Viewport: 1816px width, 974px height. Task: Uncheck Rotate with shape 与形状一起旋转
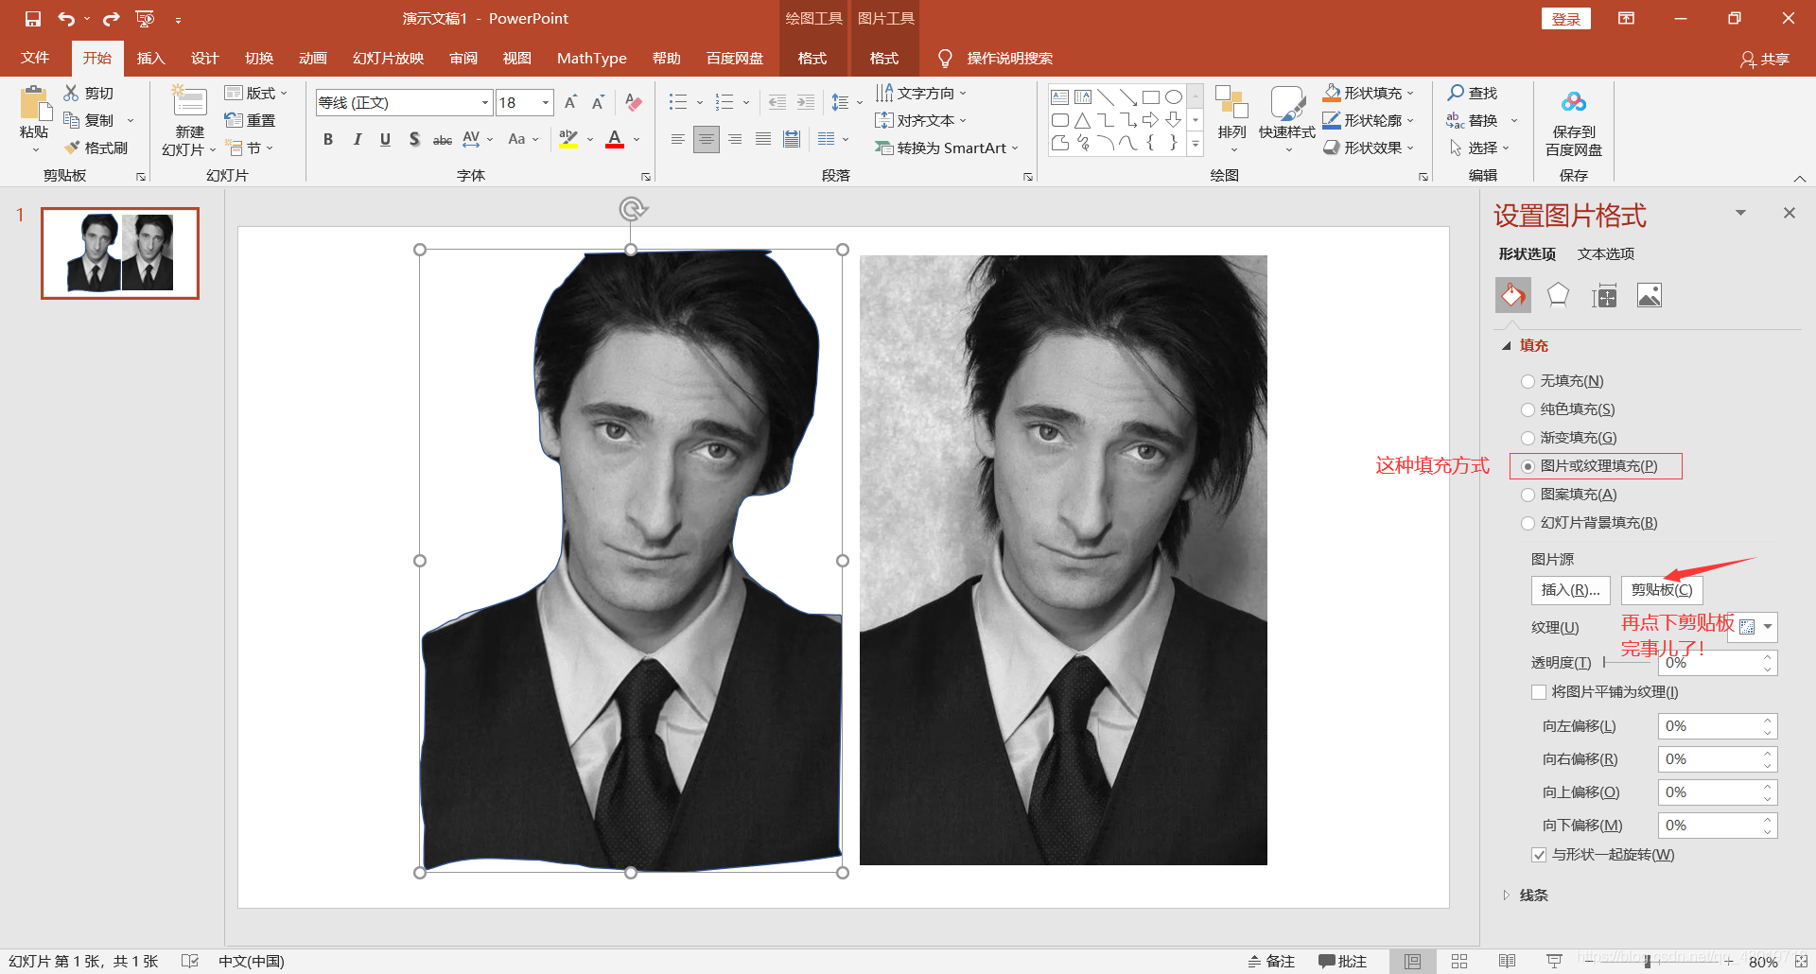tap(1539, 855)
